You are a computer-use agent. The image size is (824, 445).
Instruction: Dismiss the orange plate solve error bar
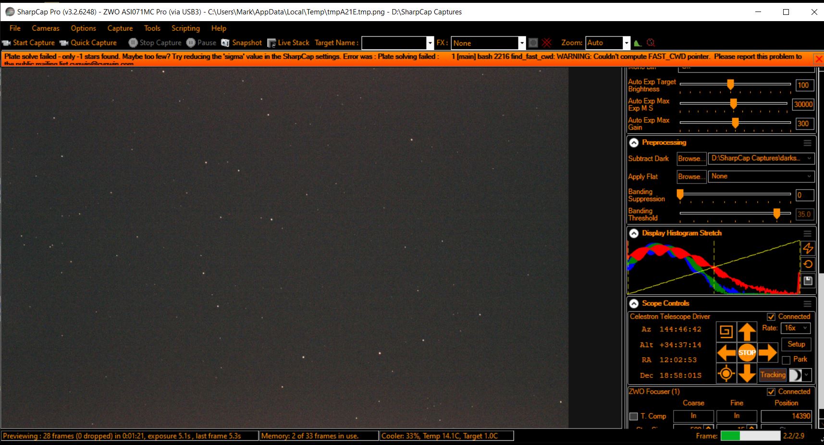pyautogui.click(x=818, y=59)
